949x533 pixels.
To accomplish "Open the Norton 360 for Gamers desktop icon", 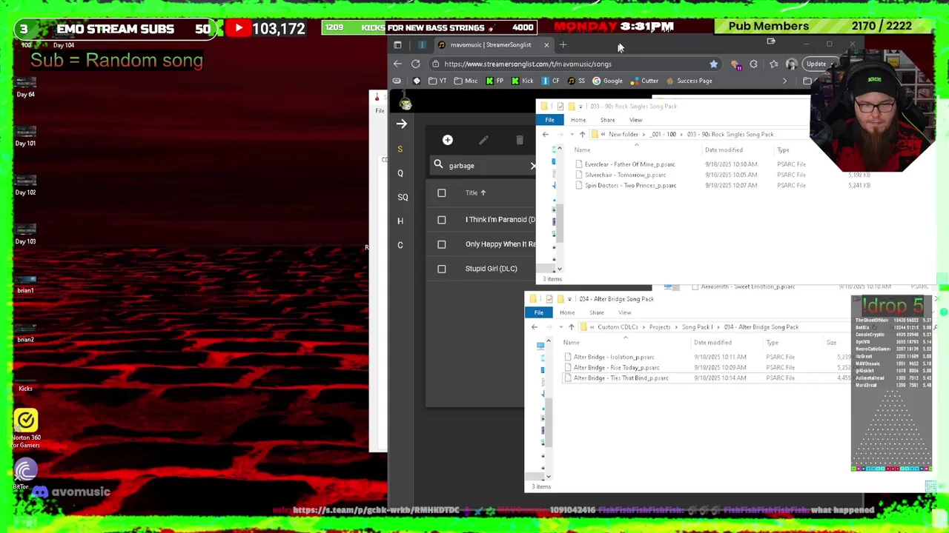I will (x=25, y=429).
